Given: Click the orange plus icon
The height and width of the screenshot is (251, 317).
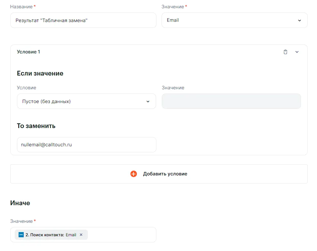Looking at the screenshot, I should 134,174.
